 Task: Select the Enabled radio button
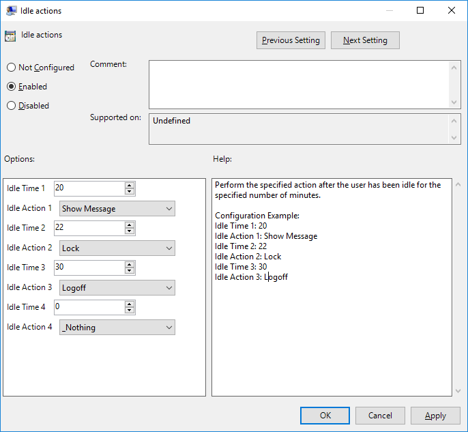point(11,87)
